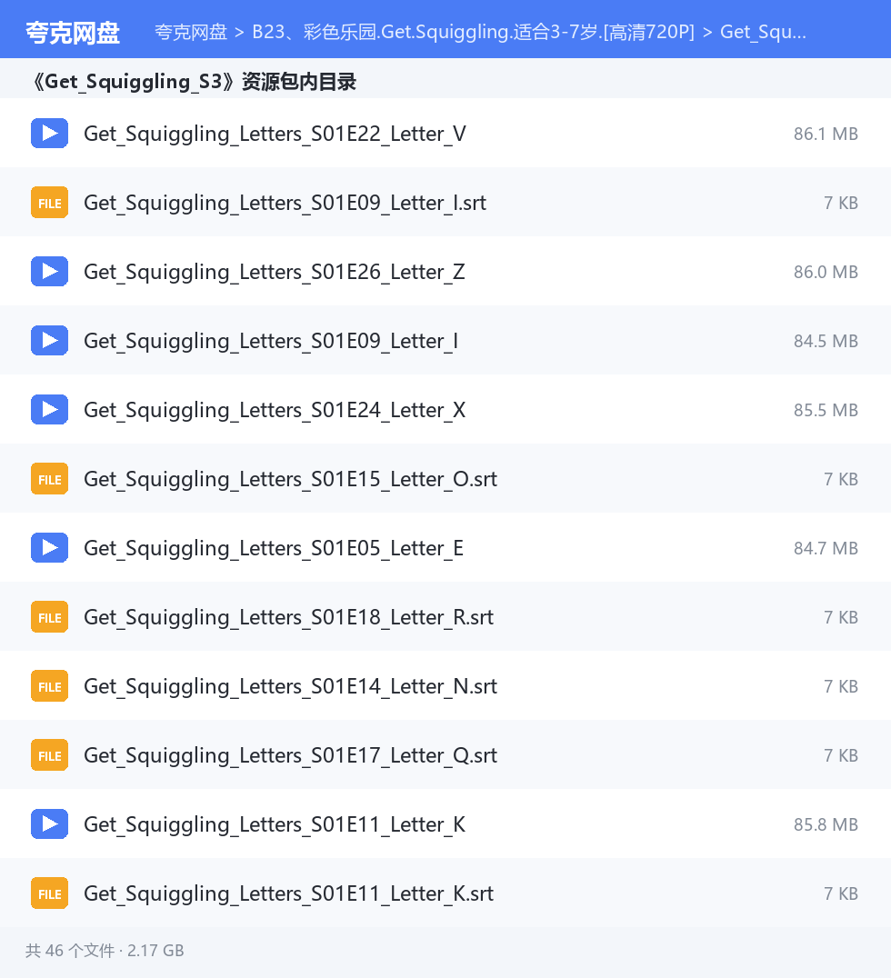Click the FILE icon for S01E09_Letter_I.srt
This screenshot has width=891, height=978.
click(49, 202)
